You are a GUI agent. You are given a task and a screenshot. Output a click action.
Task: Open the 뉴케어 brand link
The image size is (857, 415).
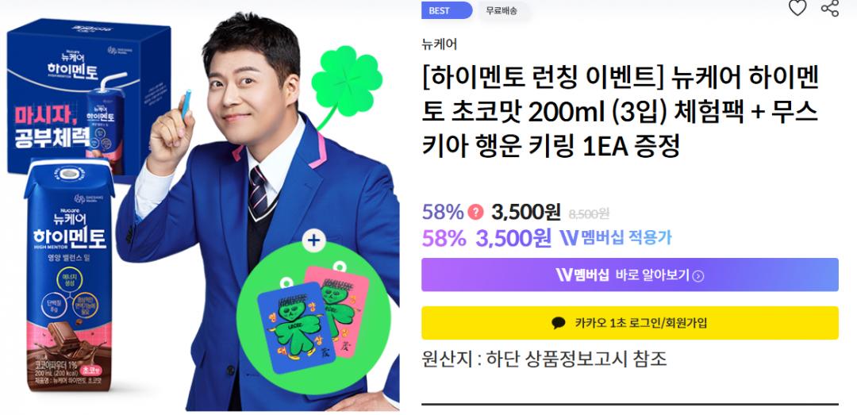coord(440,44)
